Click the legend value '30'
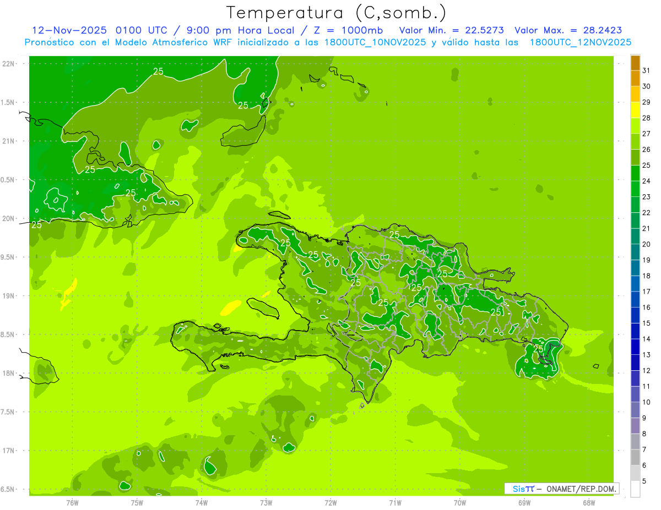The height and width of the screenshot is (510, 661). coord(646,86)
